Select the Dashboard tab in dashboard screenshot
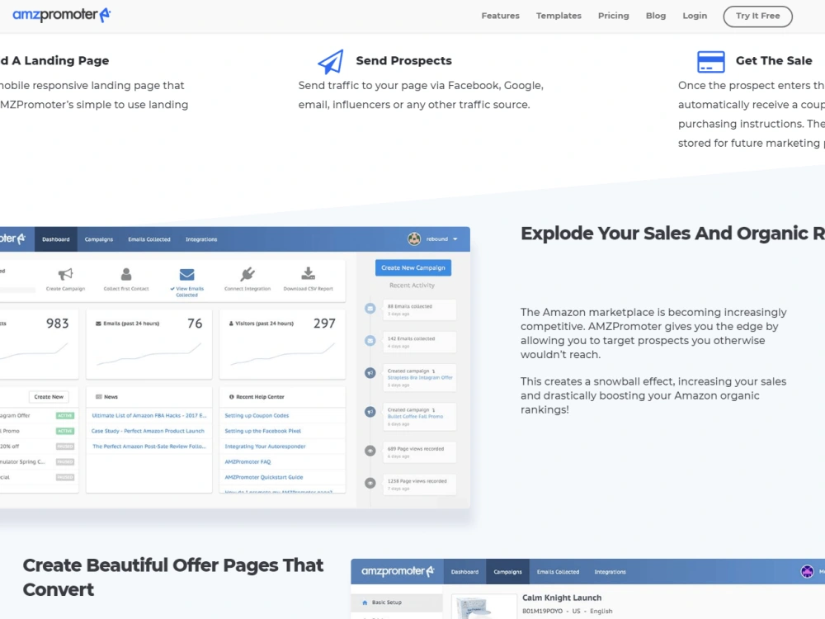Screen dimensions: 825x619 tap(56, 239)
